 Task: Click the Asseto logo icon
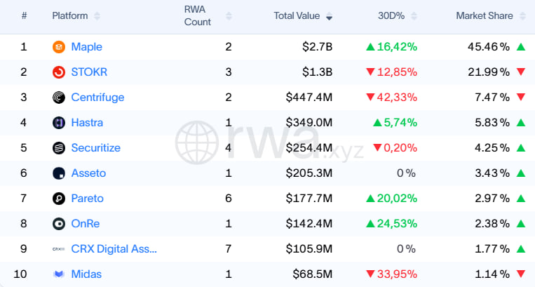coord(59,173)
